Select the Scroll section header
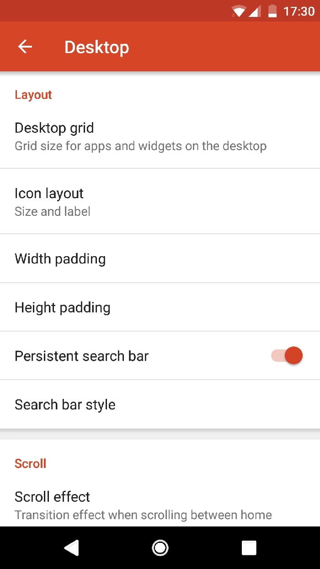320x569 pixels. [30, 463]
